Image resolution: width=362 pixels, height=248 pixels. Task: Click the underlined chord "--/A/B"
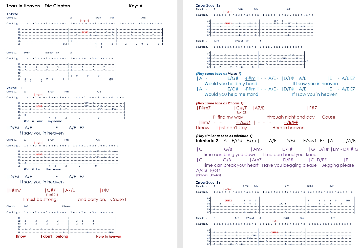(349, 141)
